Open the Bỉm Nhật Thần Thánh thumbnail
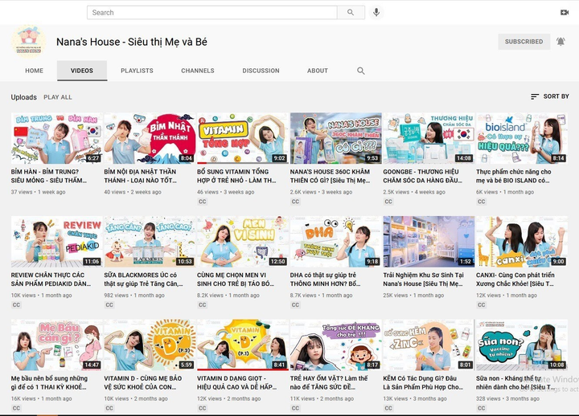The width and height of the screenshot is (579, 416). tap(150, 138)
